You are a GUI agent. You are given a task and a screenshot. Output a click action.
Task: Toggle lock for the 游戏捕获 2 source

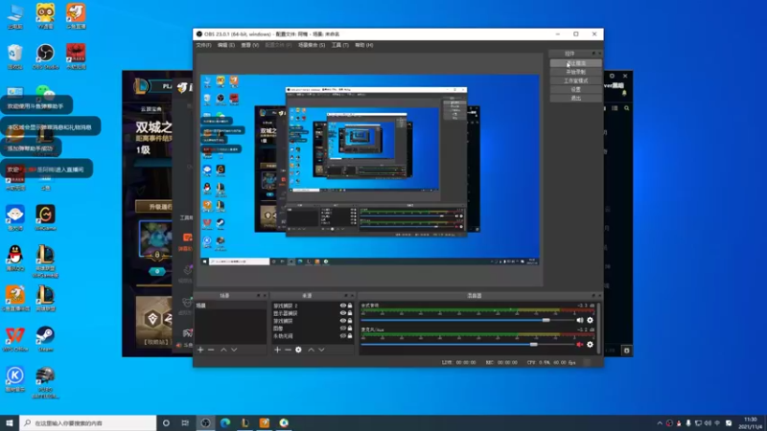[350, 306]
